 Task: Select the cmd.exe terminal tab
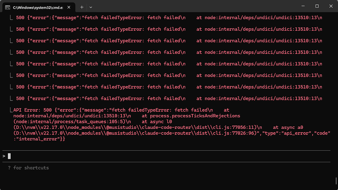pos(39,7)
